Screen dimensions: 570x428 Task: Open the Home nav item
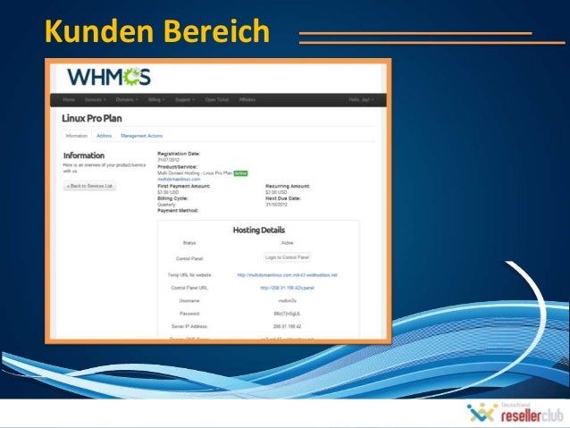(69, 100)
